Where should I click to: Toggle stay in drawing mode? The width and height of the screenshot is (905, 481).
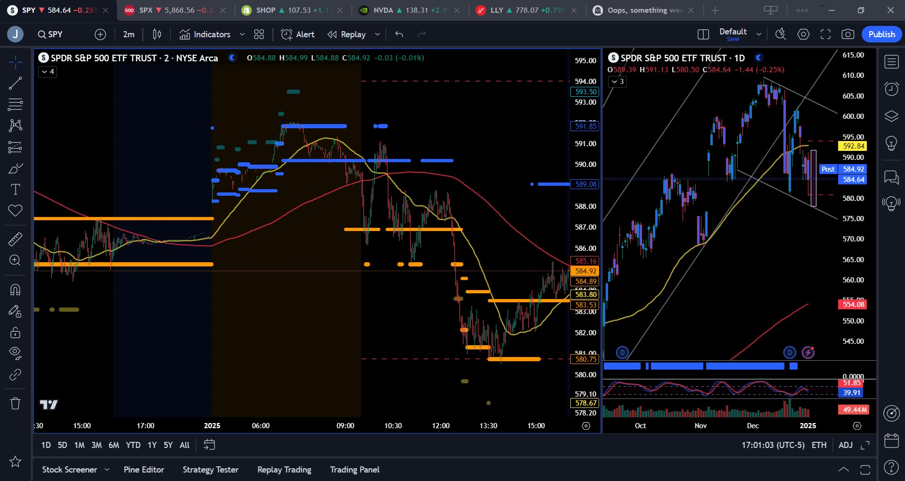15,311
